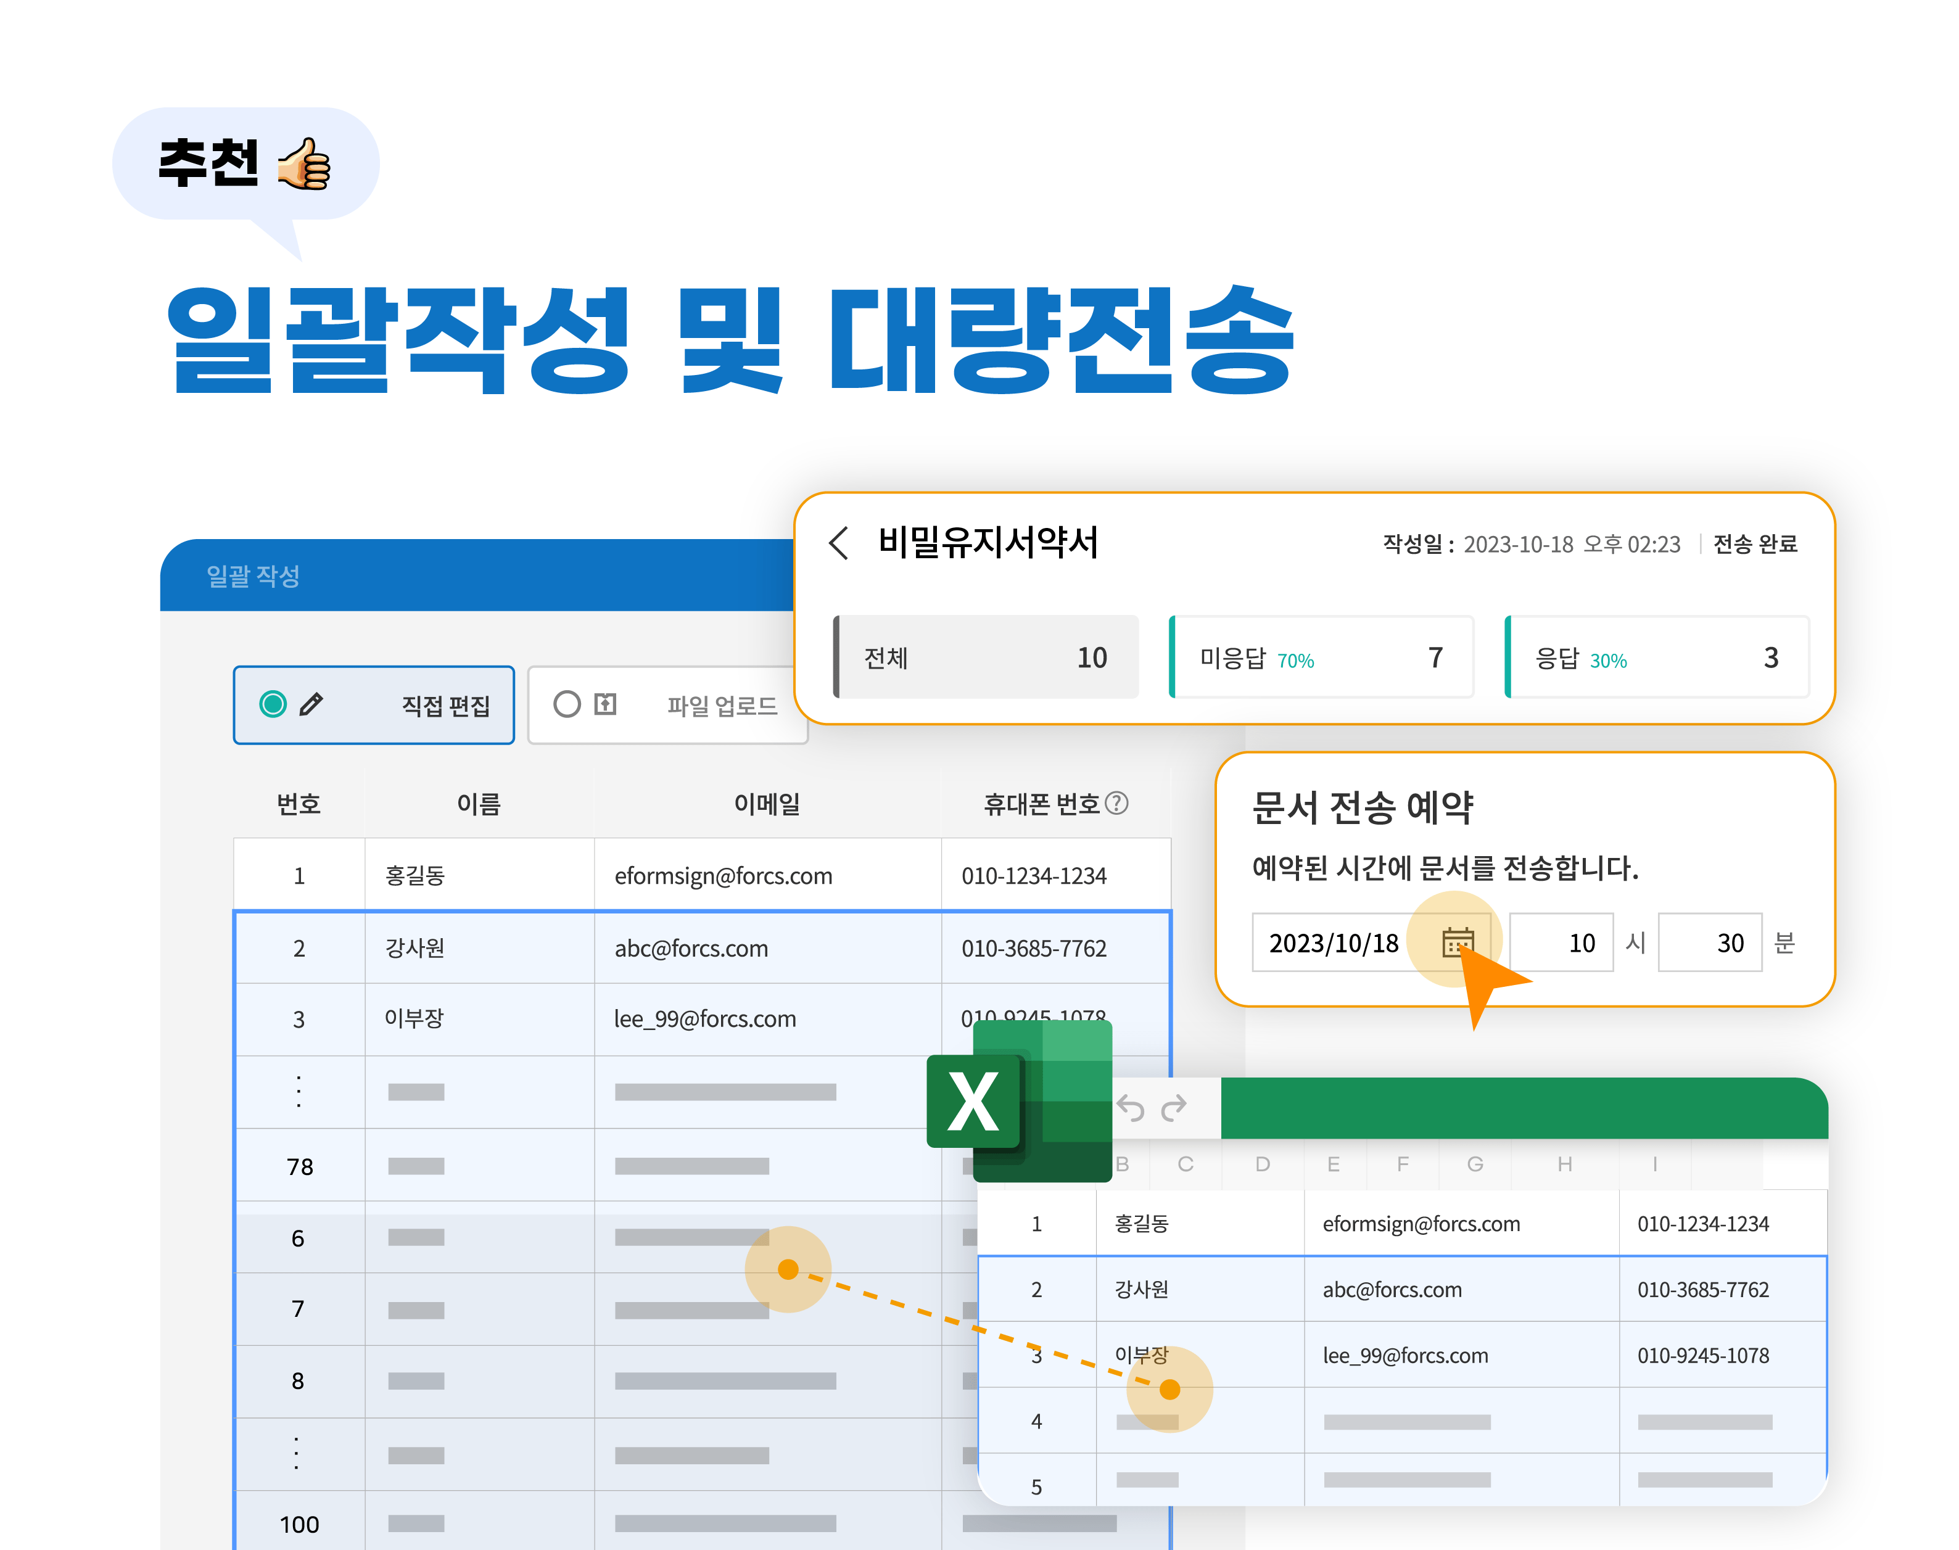This screenshot has width=1959, height=1550.
Task: Open the 전체 10 status tab
Action: (x=986, y=657)
